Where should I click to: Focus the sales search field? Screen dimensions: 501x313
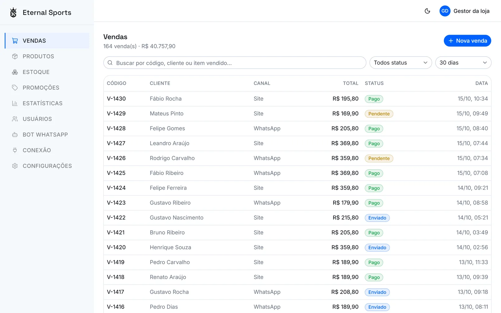tap(235, 63)
